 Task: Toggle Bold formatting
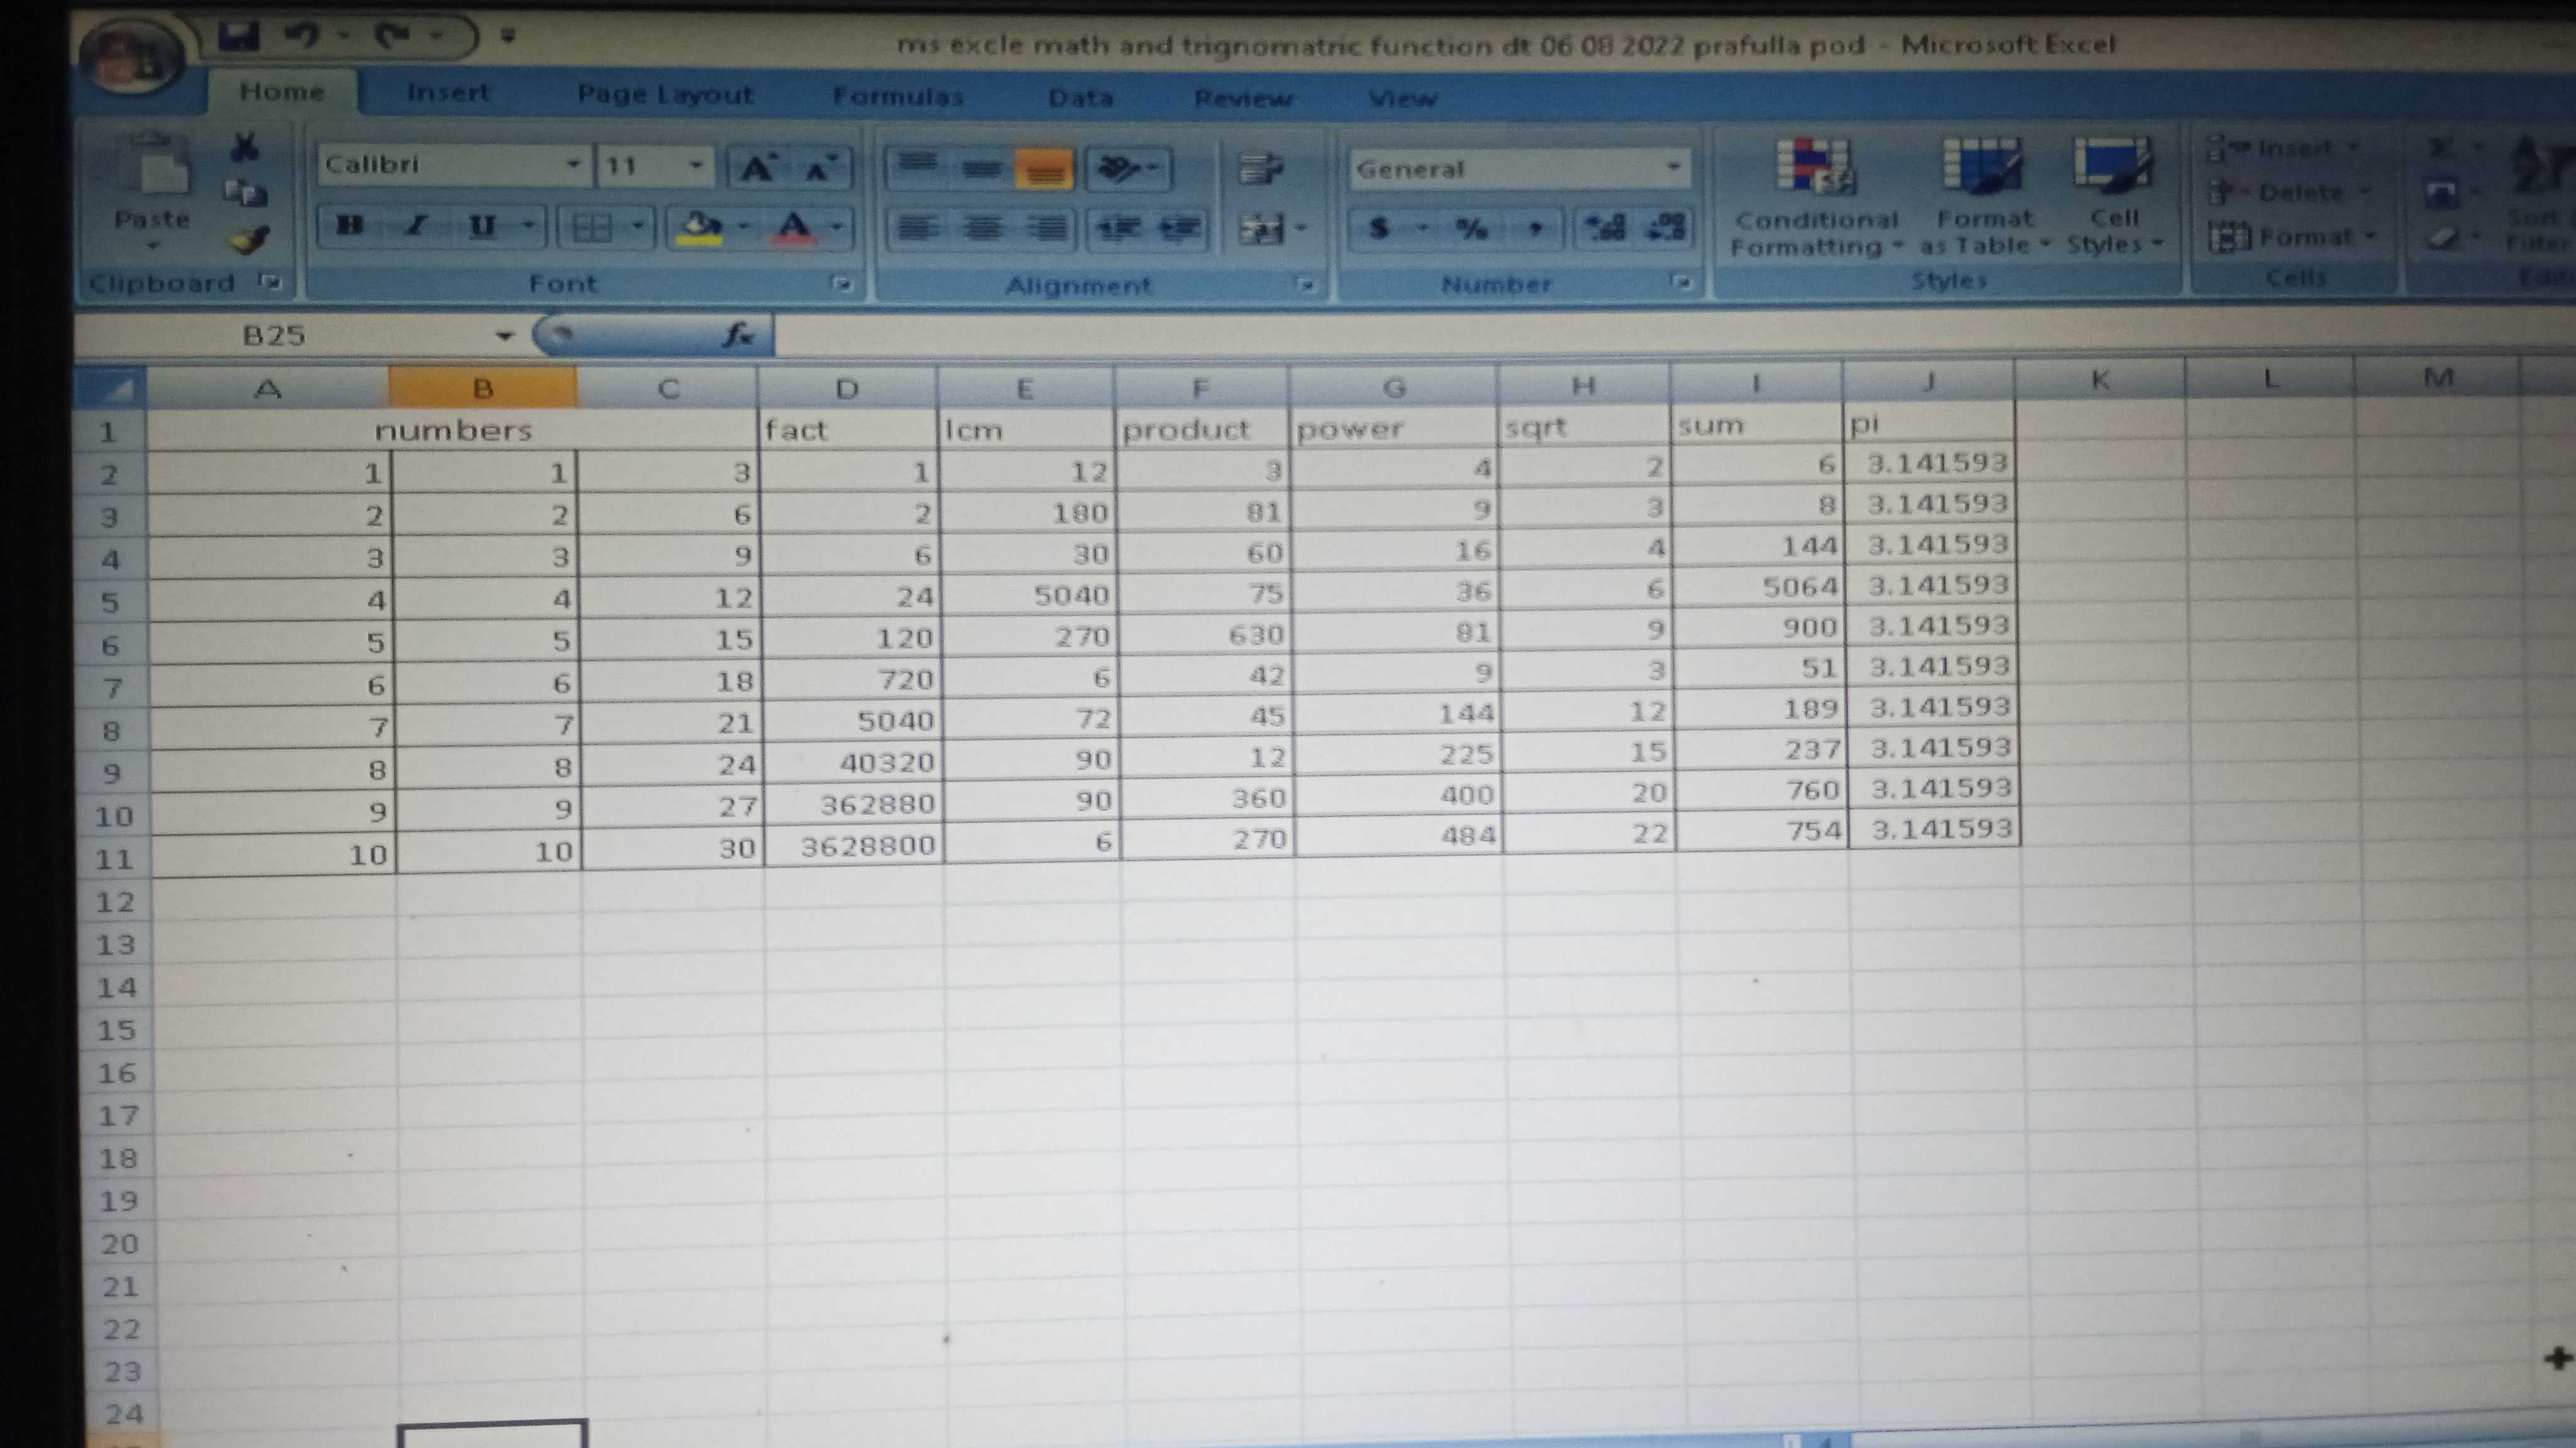(x=349, y=226)
